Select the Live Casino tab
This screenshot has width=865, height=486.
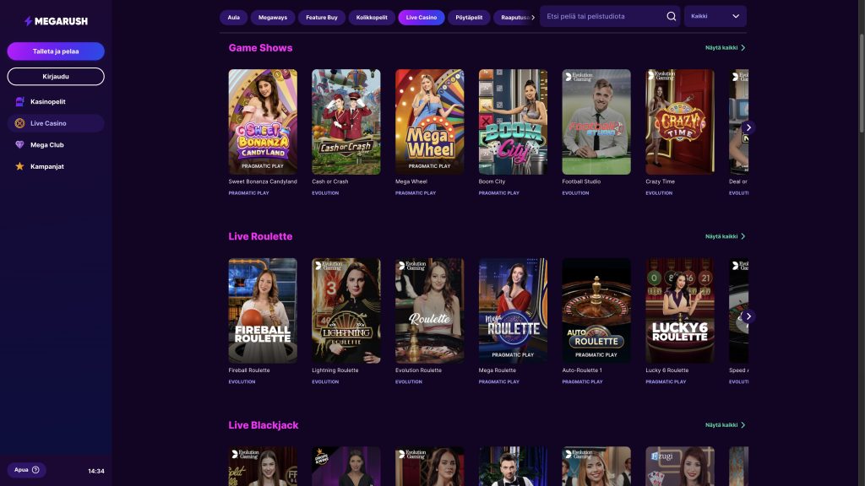tap(422, 18)
